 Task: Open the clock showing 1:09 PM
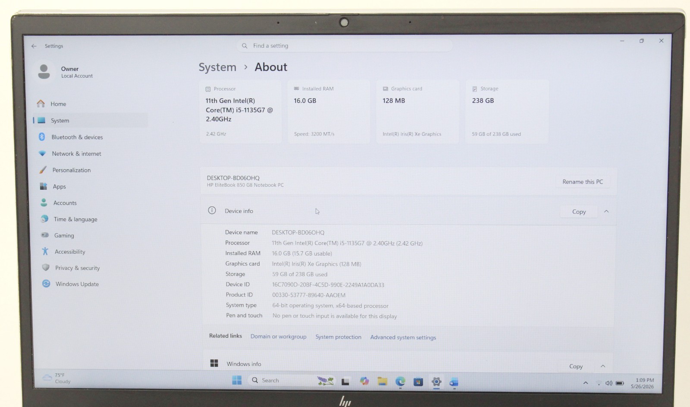point(643,383)
